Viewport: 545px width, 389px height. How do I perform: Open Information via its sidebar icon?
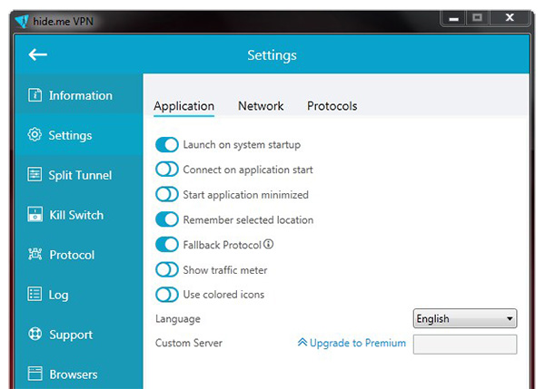(x=35, y=94)
